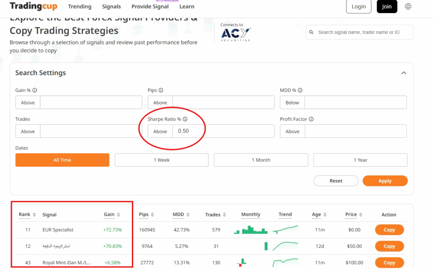
Task: Click the search magnifier icon
Action: click(312, 32)
